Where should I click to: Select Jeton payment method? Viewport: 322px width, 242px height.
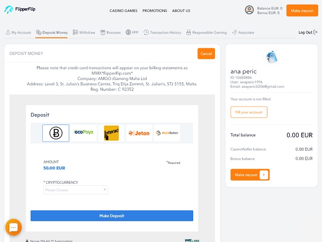tap(139, 133)
